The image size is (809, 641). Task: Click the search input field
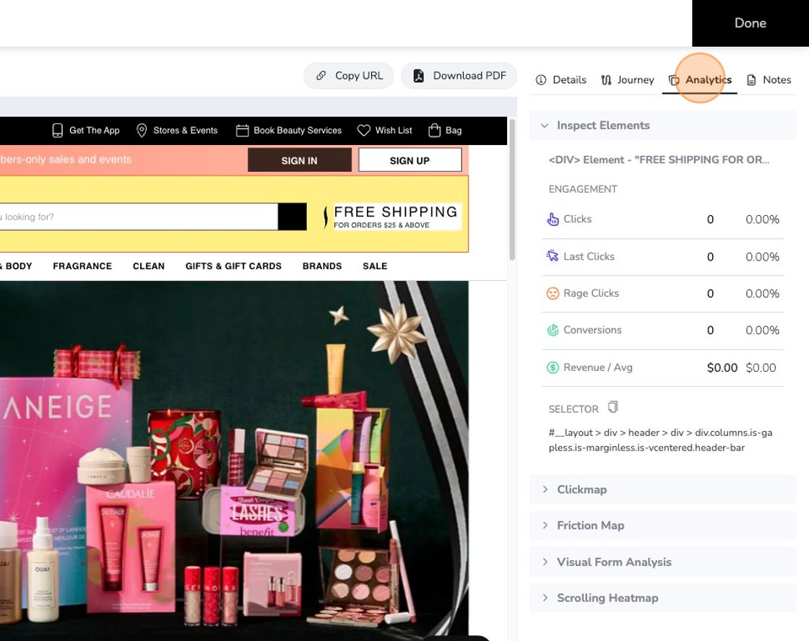[138, 217]
